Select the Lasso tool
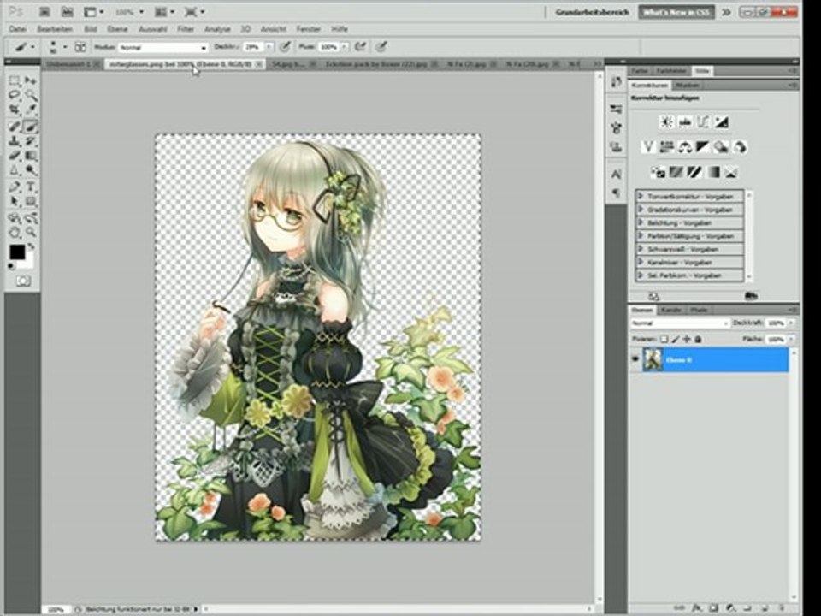821x616 pixels. (15, 95)
